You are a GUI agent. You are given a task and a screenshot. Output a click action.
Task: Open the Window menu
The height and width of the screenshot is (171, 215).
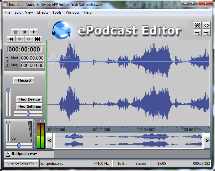pyautogui.click(x=73, y=12)
